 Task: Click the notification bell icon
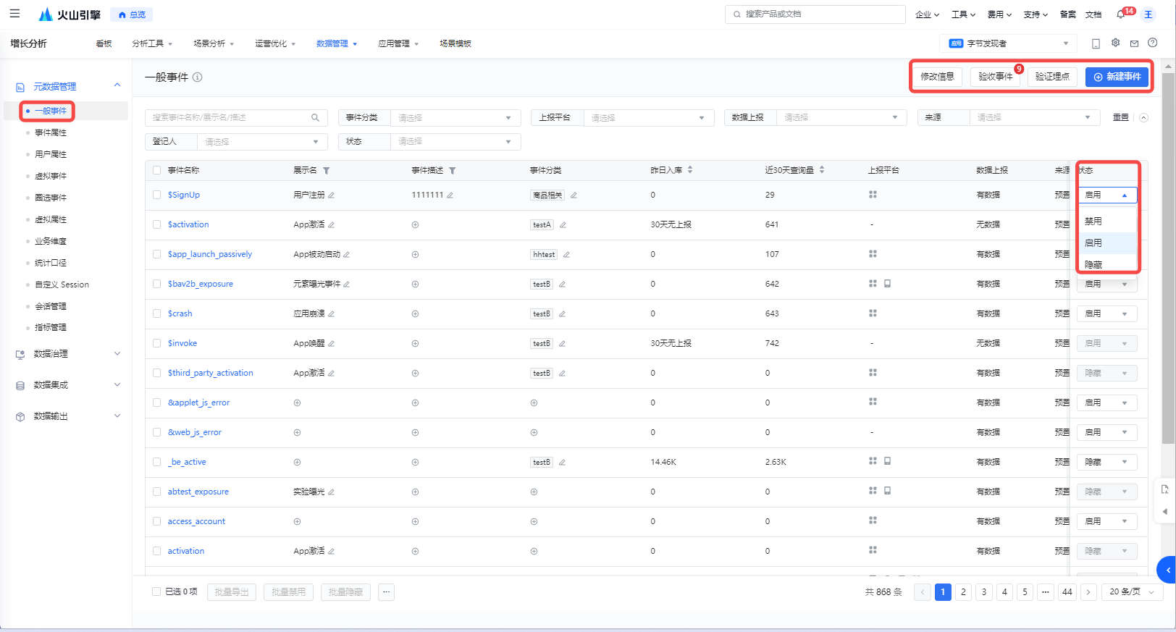tap(1120, 14)
